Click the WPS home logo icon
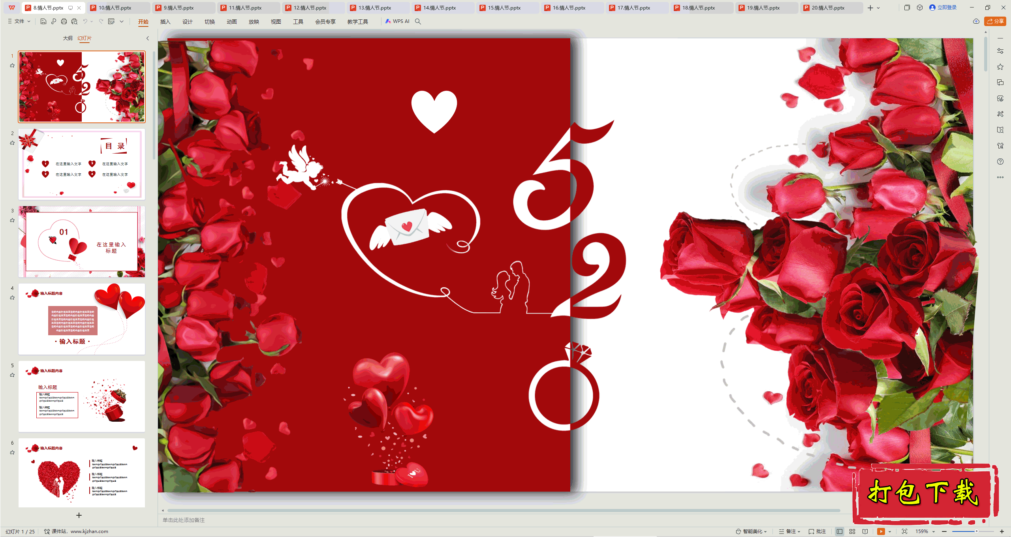The image size is (1011, 537). 12,8
